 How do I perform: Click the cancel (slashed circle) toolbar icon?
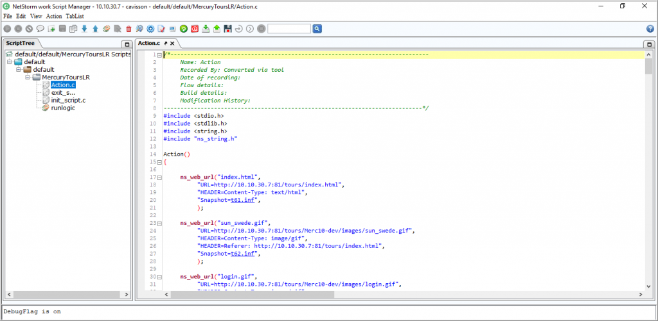pyautogui.click(x=29, y=29)
